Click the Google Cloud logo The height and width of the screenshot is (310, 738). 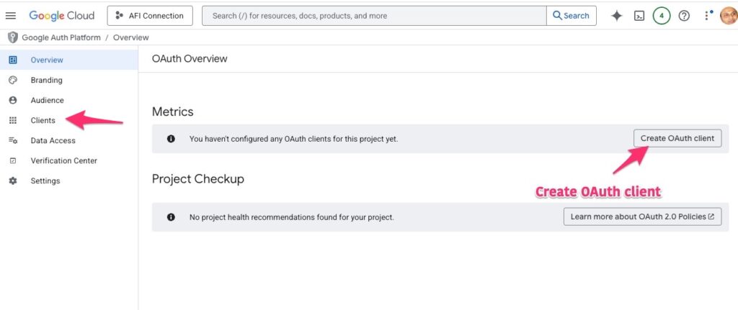coord(63,16)
